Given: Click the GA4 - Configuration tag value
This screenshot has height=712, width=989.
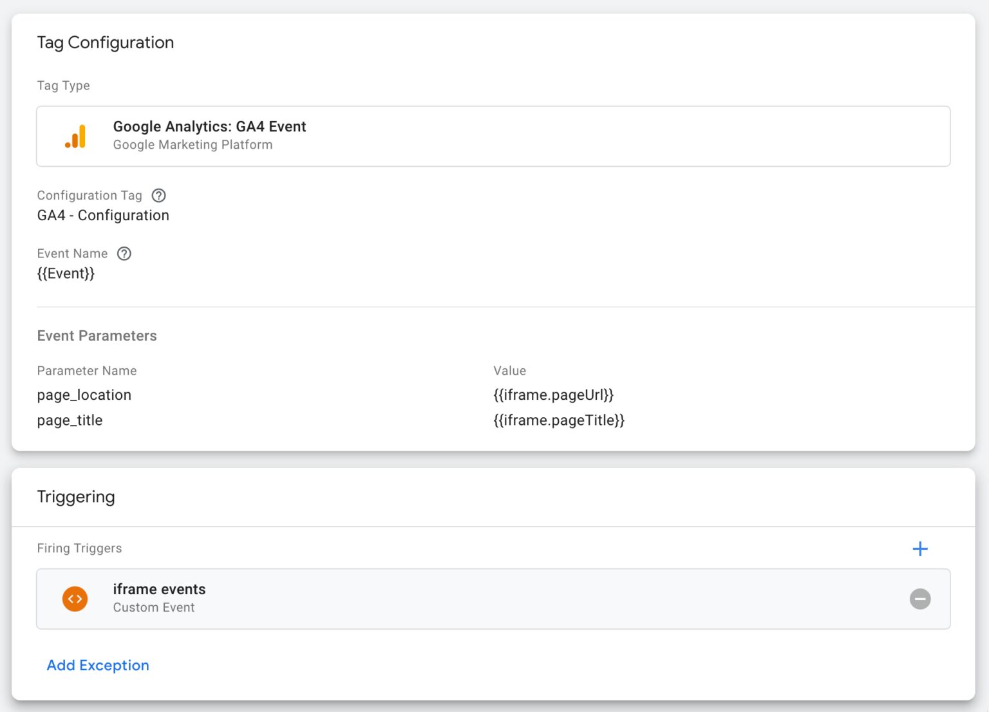Looking at the screenshot, I should [103, 216].
